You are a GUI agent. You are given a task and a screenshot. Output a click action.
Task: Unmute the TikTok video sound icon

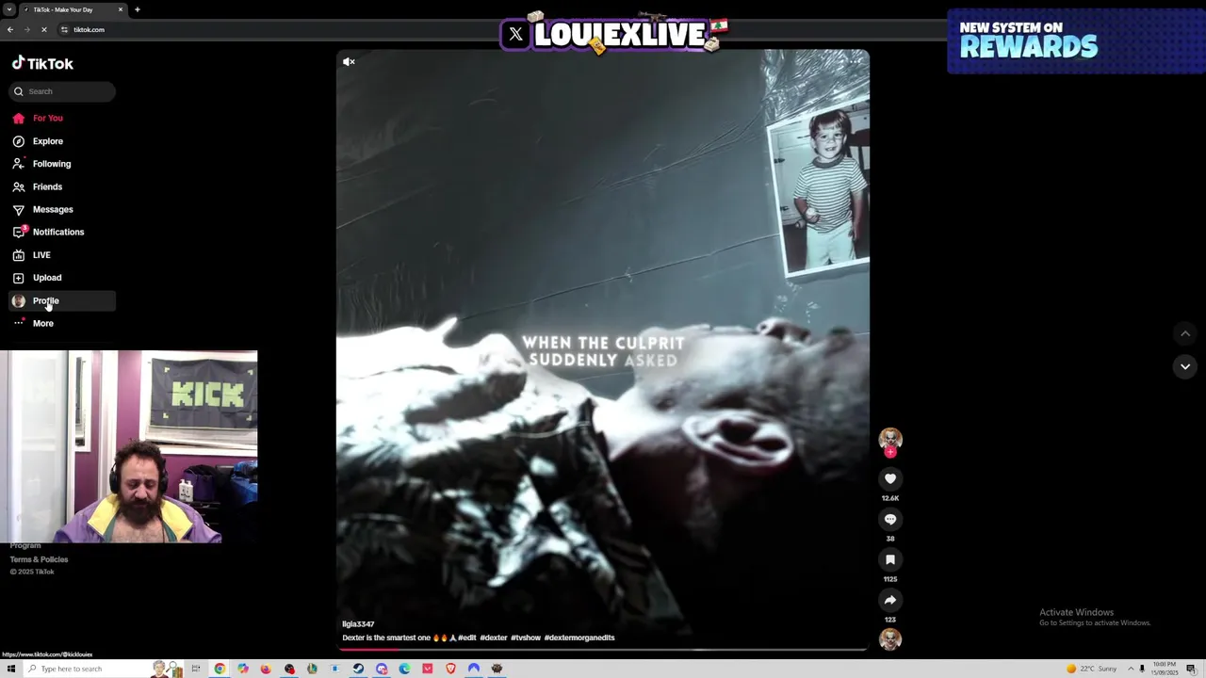coord(349,62)
